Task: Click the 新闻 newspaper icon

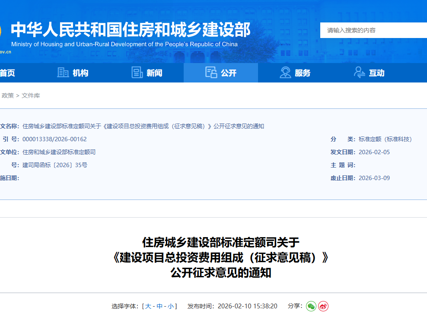Action: 136,73
